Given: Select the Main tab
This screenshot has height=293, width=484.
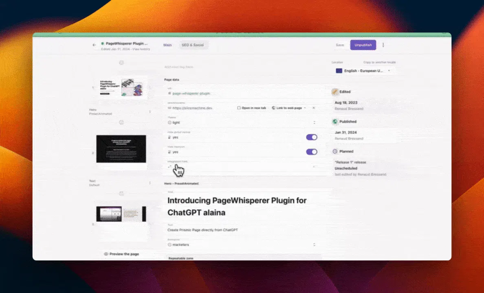Looking at the screenshot, I should [x=167, y=45].
